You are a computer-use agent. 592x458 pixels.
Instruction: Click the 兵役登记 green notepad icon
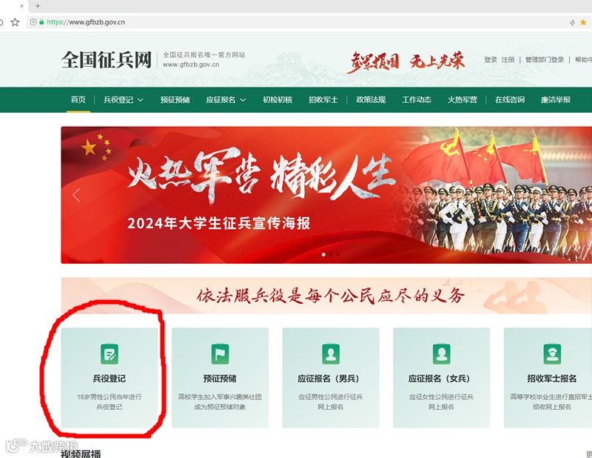[110, 354]
